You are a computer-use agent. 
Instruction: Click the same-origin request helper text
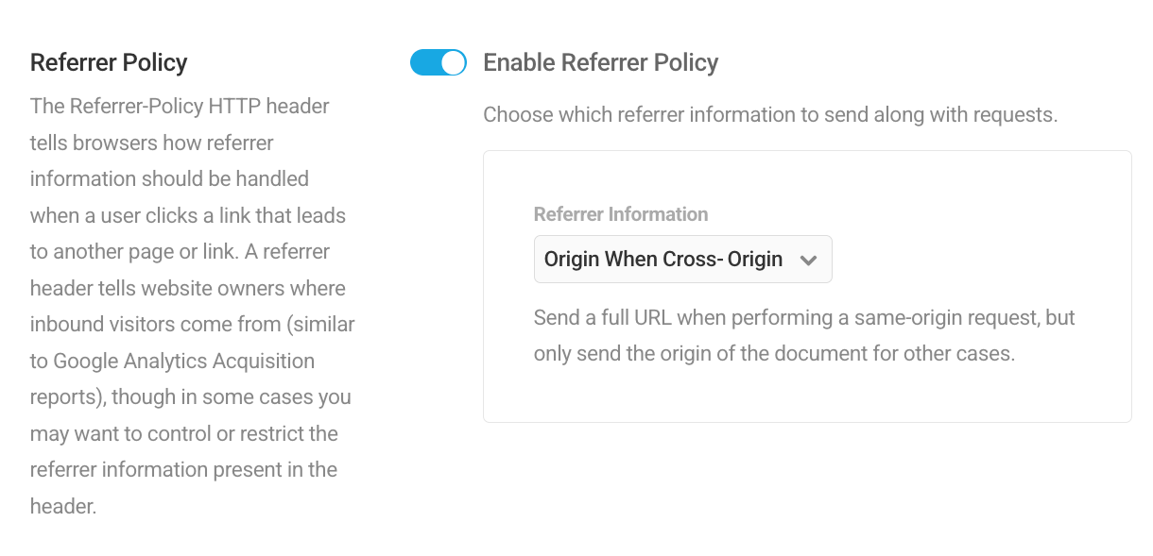(x=804, y=335)
